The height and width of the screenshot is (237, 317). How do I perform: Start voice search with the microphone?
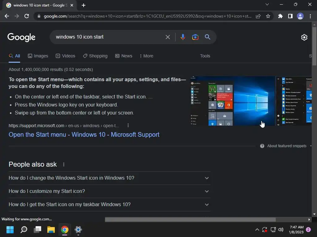[x=183, y=37]
